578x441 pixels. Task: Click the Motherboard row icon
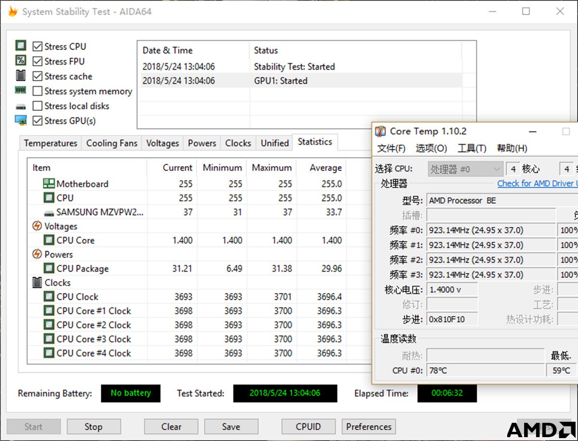click(49, 183)
